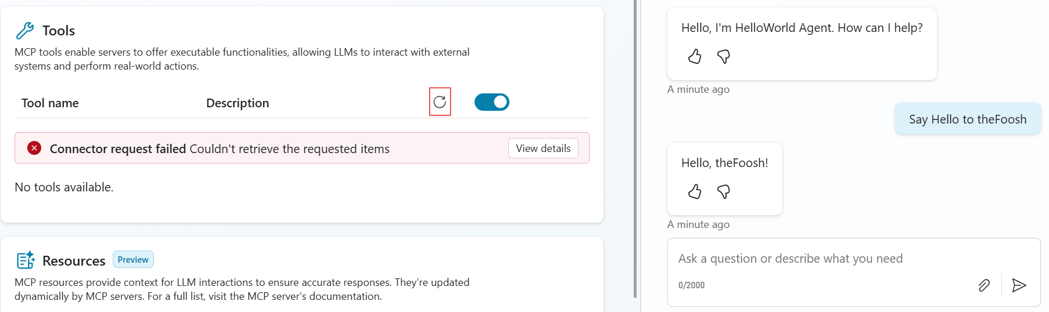Viewport: 1049px width, 312px height.
Task: Click the Description column header
Action: tap(238, 103)
